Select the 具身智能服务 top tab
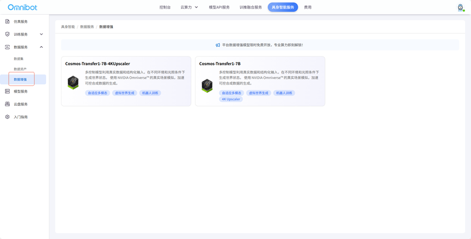Image resolution: width=471 pixels, height=239 pixels. (x=283, y=7)
